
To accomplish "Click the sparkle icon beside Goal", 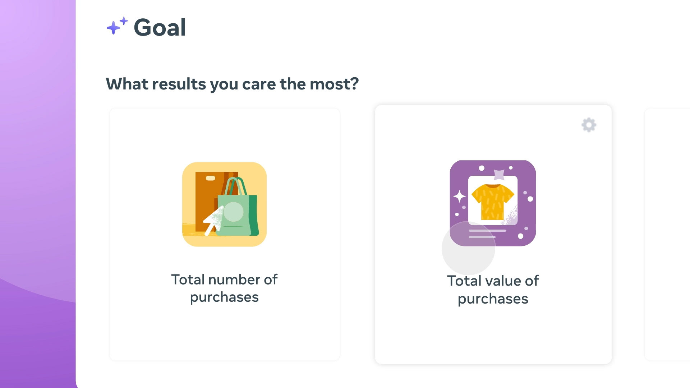I will (x=117, y=26).
